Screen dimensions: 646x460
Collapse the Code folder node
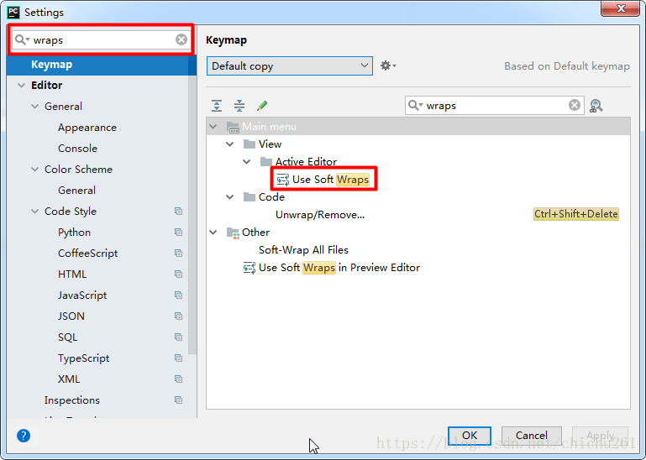[x=230, y=197]
